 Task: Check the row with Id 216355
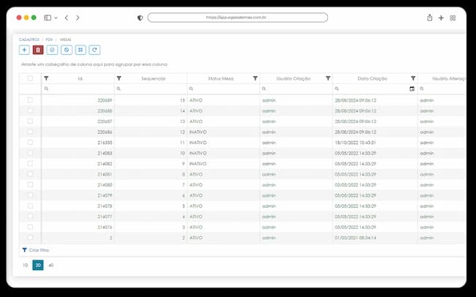[30, 142]
